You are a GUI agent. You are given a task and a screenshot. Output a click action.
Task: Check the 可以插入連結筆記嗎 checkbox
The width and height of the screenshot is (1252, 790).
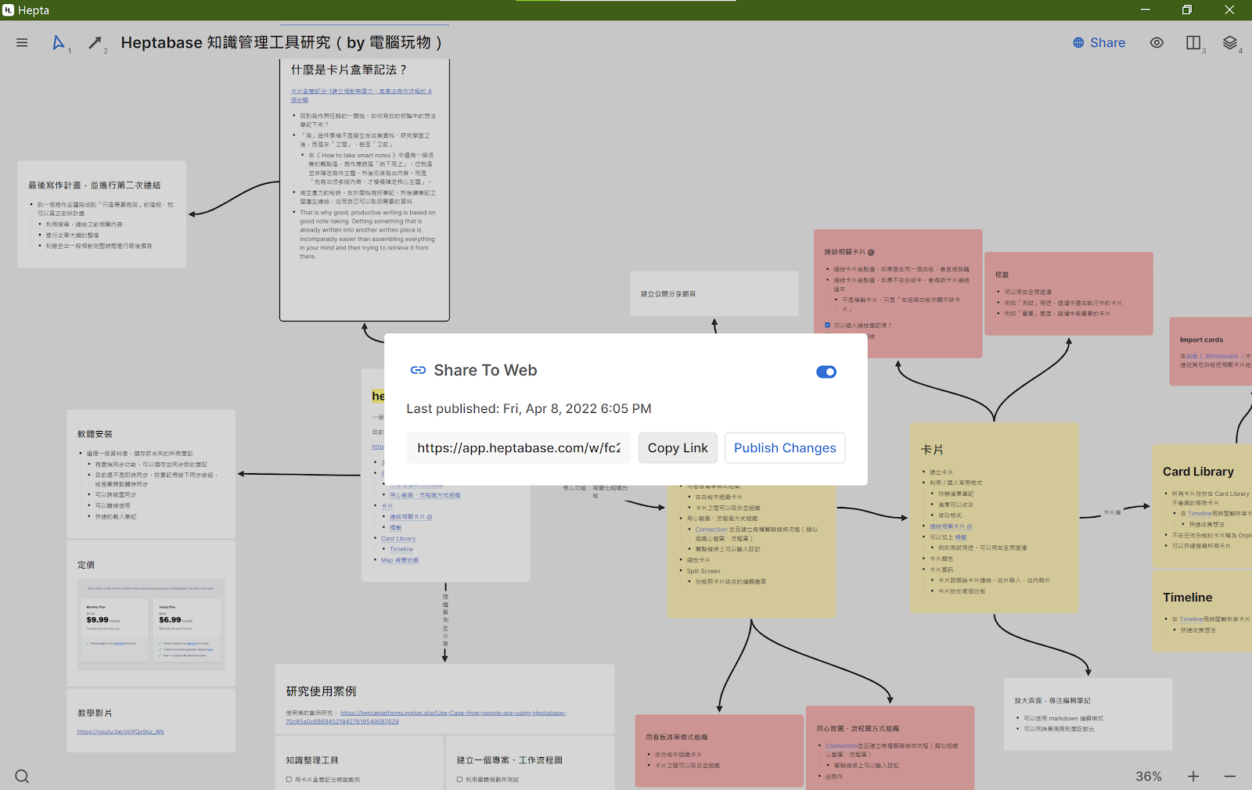828,325
